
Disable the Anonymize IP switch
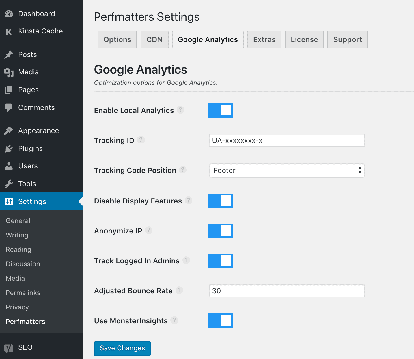[221, 231]
